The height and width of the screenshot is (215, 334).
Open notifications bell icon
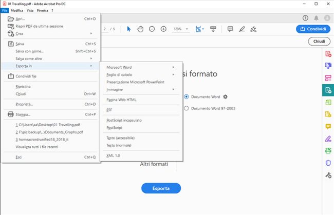tap(317, 18)
